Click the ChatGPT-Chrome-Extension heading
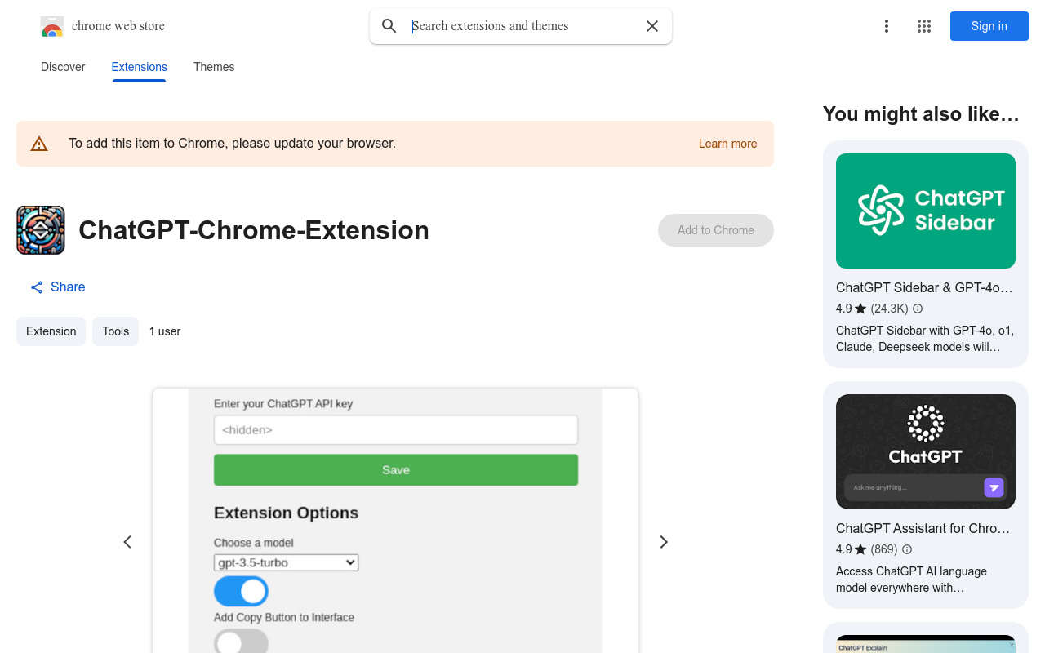Viewport: 1045px width, 653px height. point(254,230)
